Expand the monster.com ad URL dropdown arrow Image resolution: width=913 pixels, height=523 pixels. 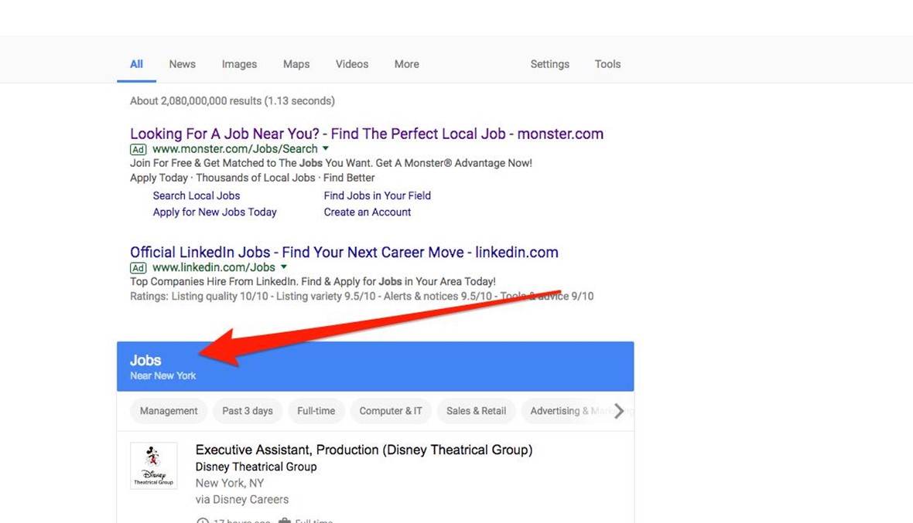[326, 148]
